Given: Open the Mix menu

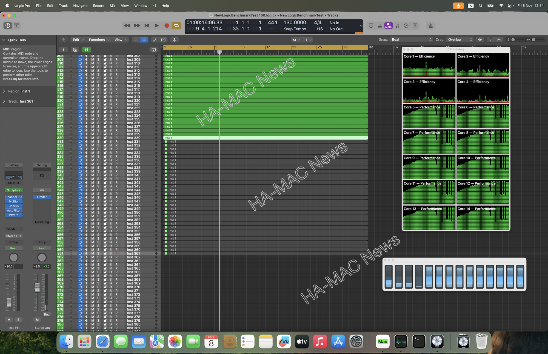Looking at the screenshot, I should coord(112,5).
